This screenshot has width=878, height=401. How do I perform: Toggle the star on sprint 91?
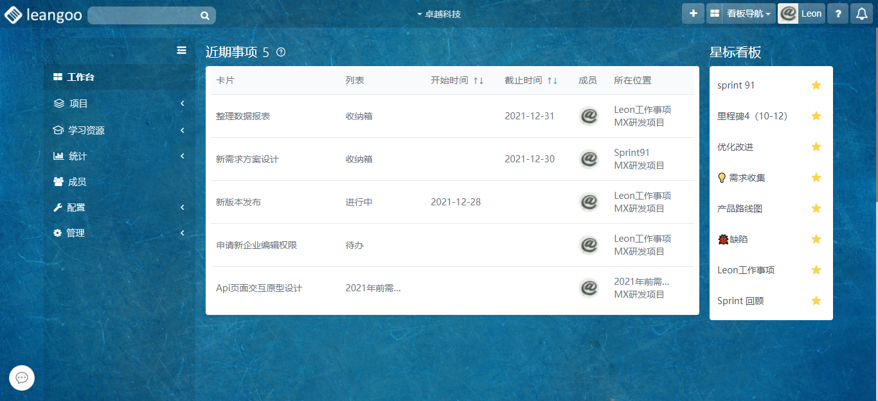pos(816,85)
